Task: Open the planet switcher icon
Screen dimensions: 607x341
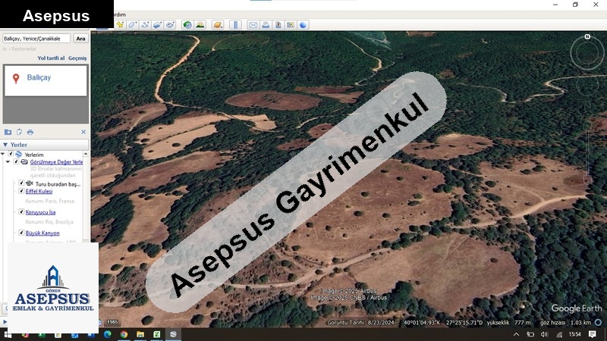Action: tap(219, 25)
